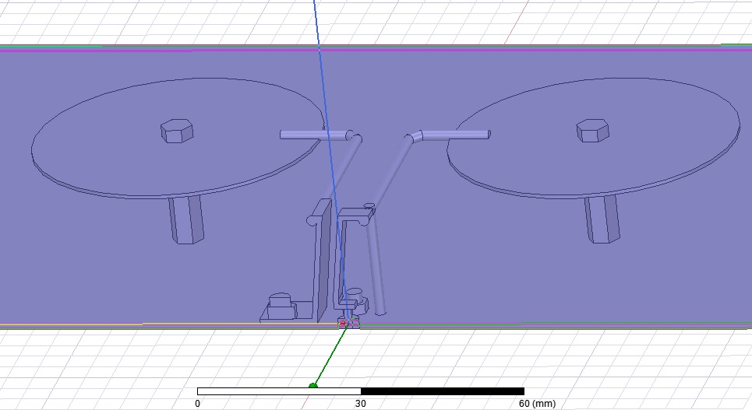Viewport: 752px width, 410px height.
Task: Click the green axis endpoint dot
Action: point(313,386)
